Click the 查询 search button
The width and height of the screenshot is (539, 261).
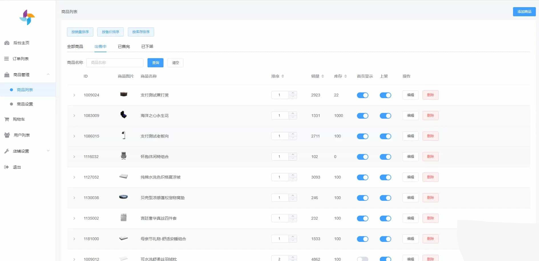(156, 63)
